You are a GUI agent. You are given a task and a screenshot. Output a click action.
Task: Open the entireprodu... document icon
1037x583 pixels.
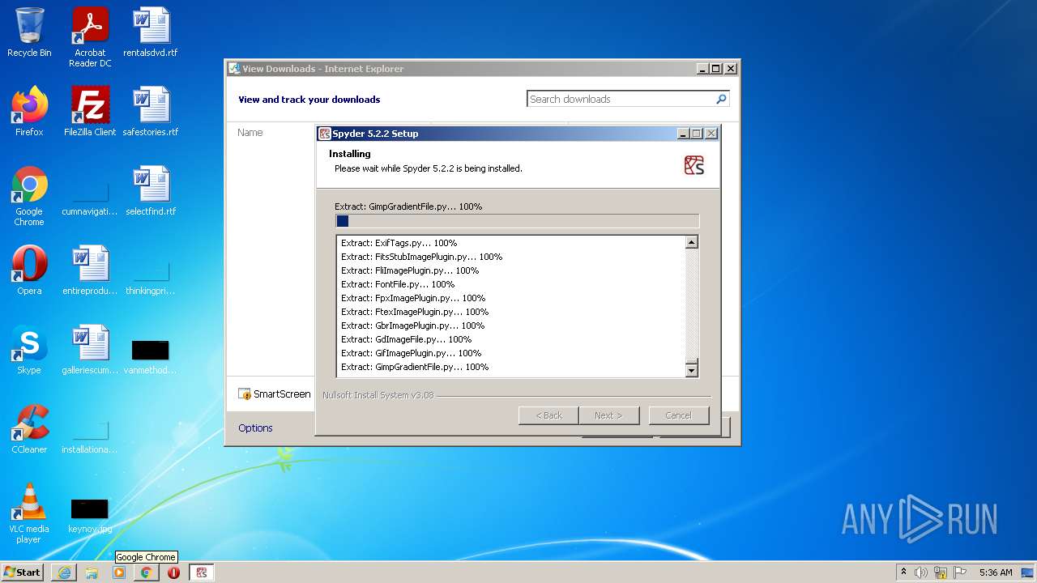[x=90, y=270]
